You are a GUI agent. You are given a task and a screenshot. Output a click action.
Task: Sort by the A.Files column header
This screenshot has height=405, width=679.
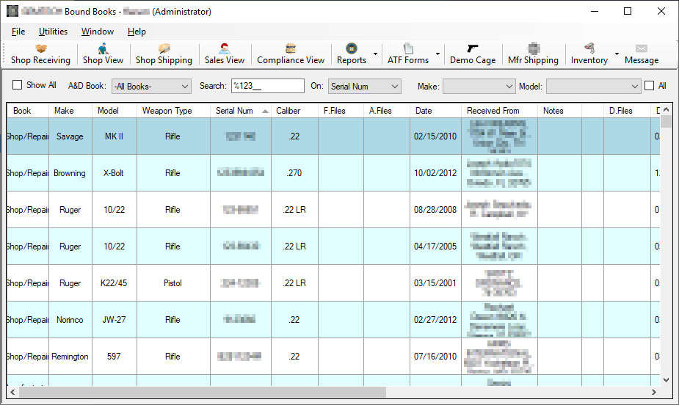click(387, 111)
